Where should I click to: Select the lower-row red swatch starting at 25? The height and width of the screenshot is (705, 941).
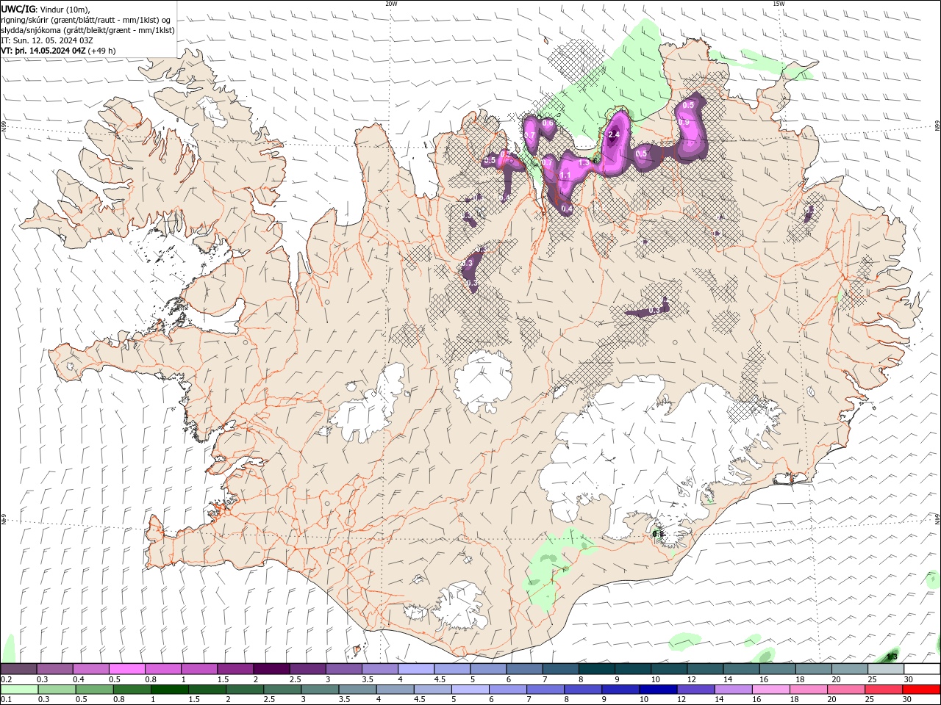[882, 690]
